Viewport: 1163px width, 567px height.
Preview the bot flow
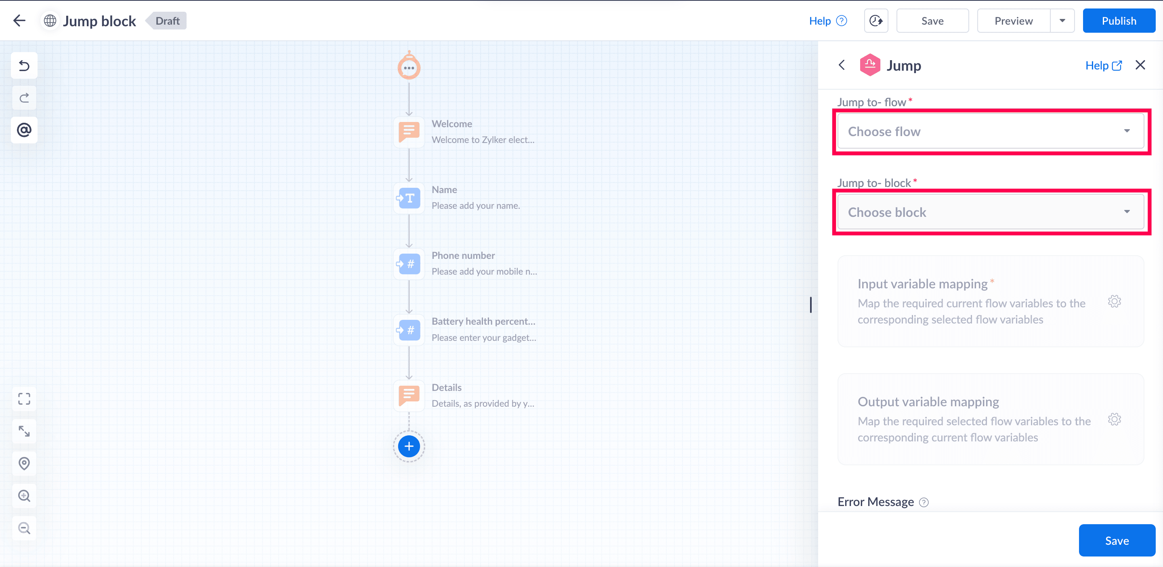click(1014, 21)
